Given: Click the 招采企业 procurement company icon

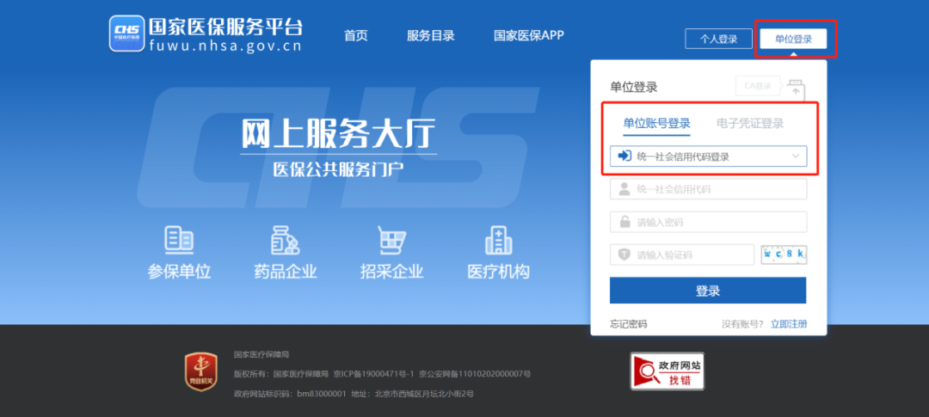Looking at the screenshot, I should click(x=391, y=241).
